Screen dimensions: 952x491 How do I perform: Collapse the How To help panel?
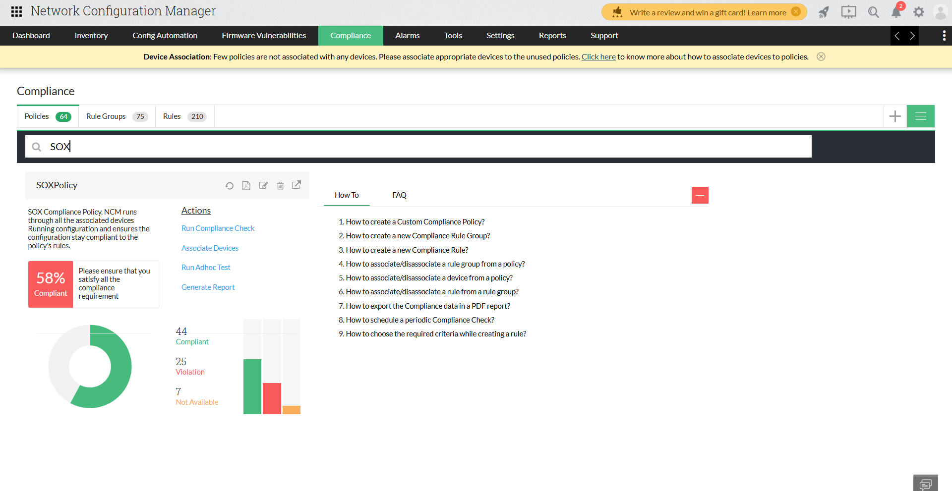click(x=700, y=195)
